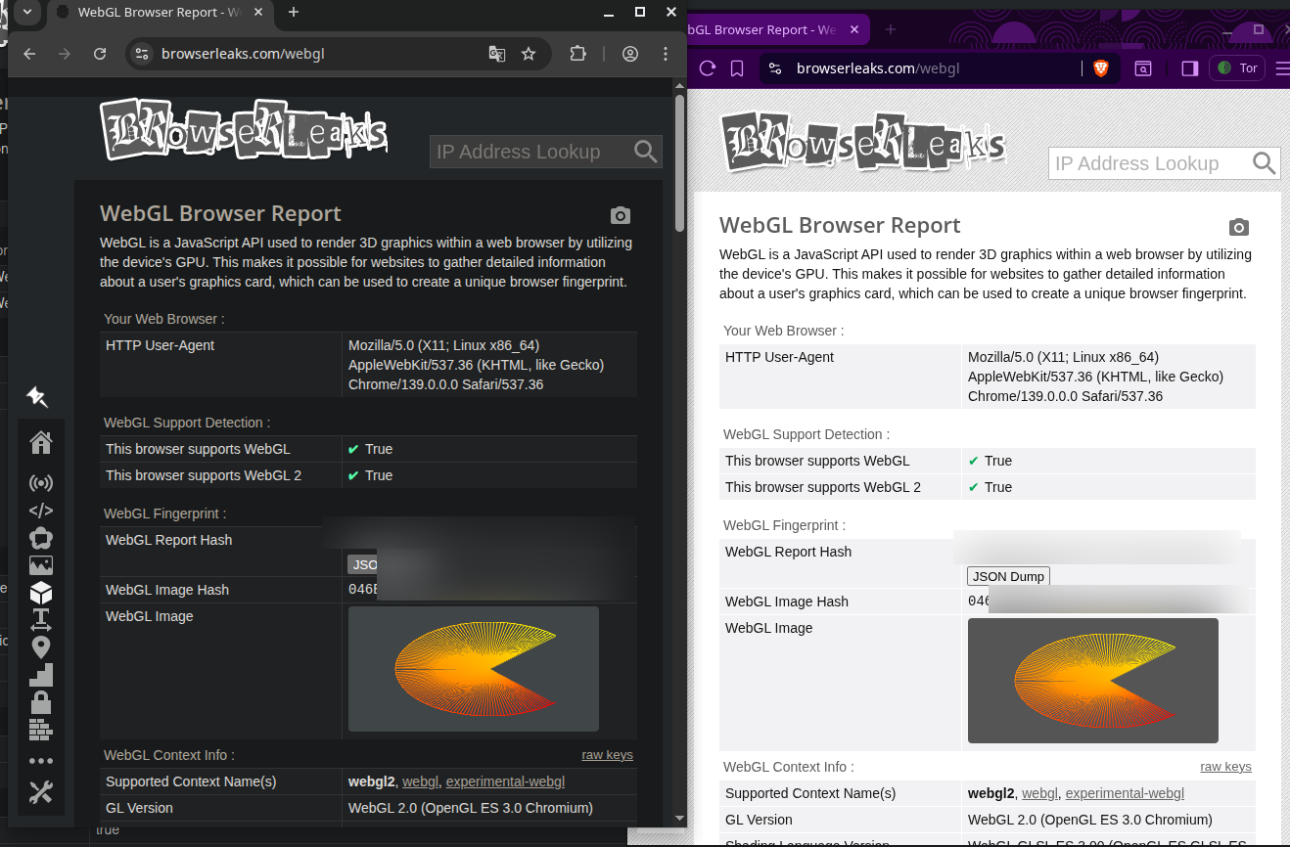Click the BrowserLeaks logo in Chrome
The image size is (1290, 847).
tap(244, 130)
